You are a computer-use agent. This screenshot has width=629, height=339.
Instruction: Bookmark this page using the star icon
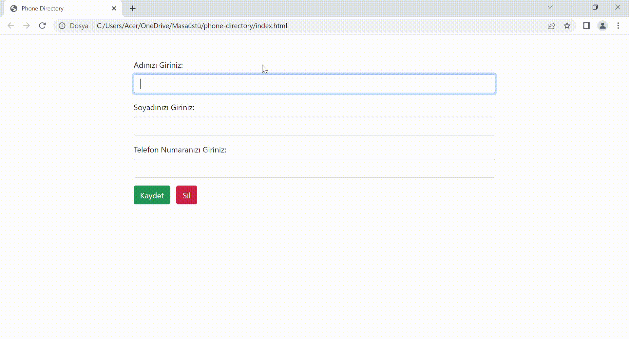[x=567, y=26]
